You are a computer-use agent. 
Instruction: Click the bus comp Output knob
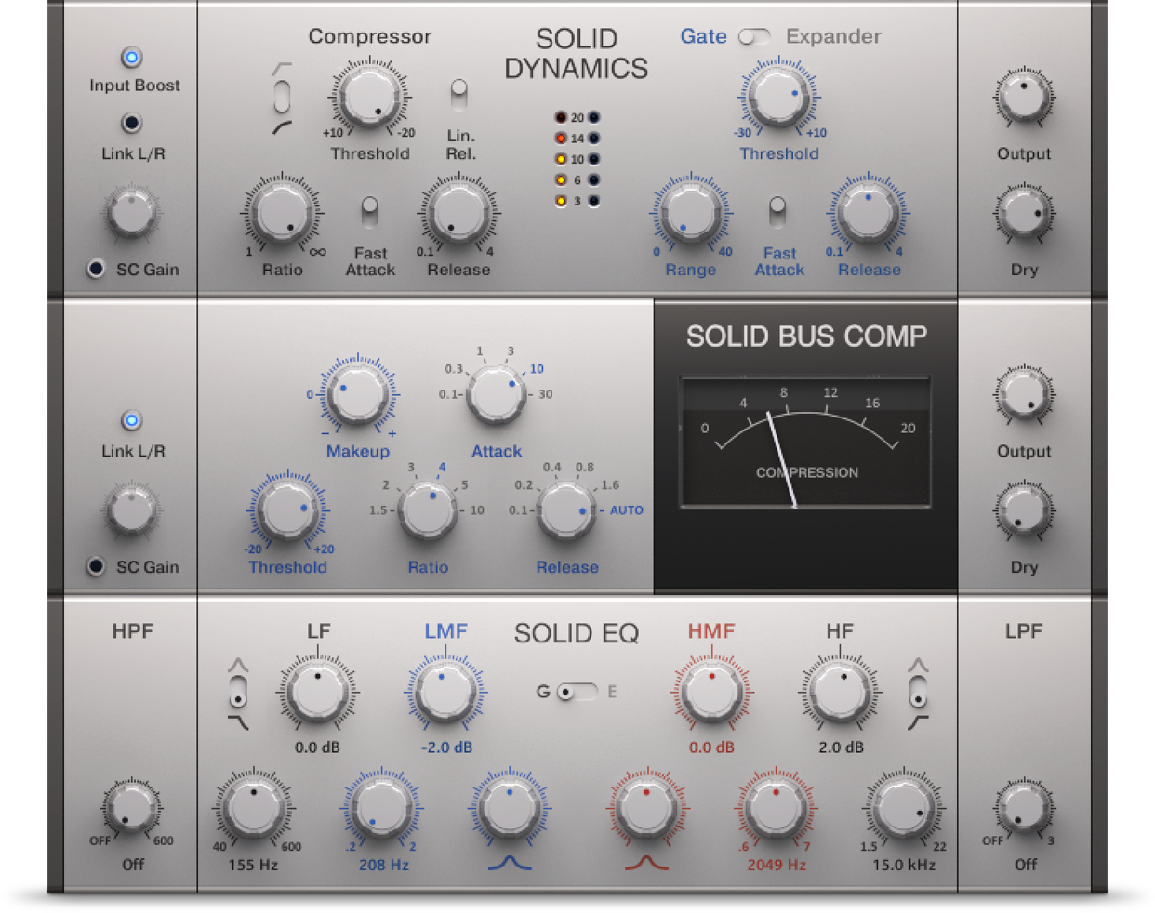tap(1024, 395)
